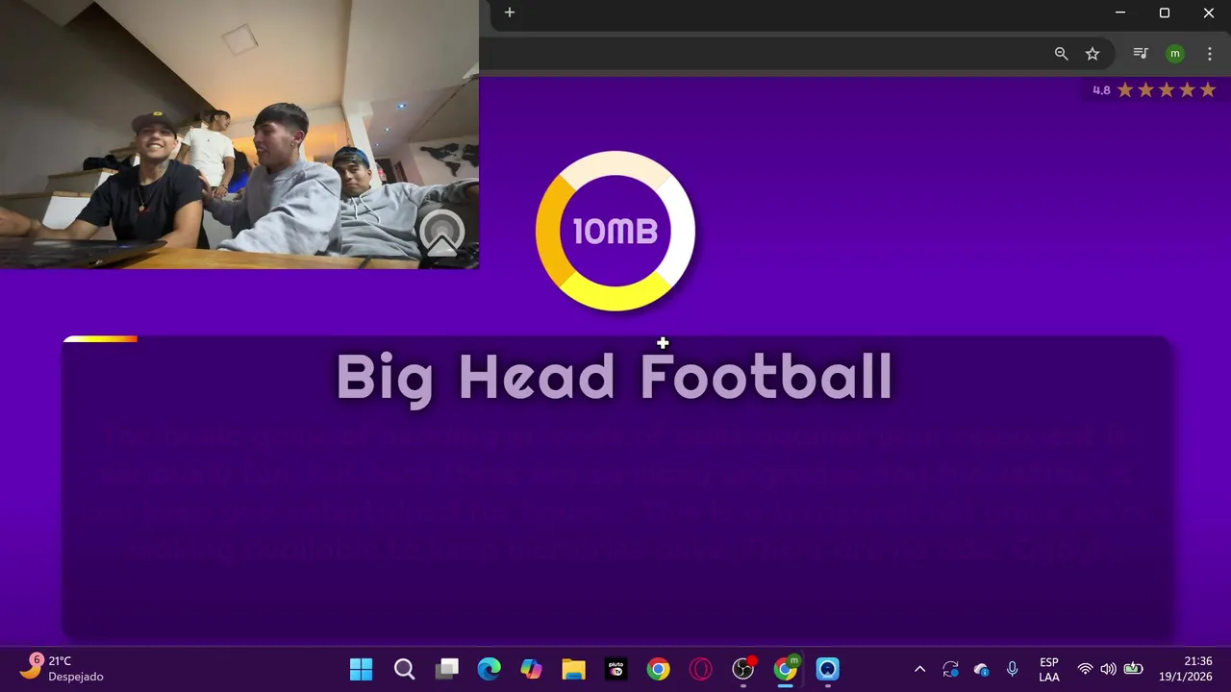Screen dimensions: 1231x692
Task: Click the Big Head Football title
Action: tap(615, 376)
